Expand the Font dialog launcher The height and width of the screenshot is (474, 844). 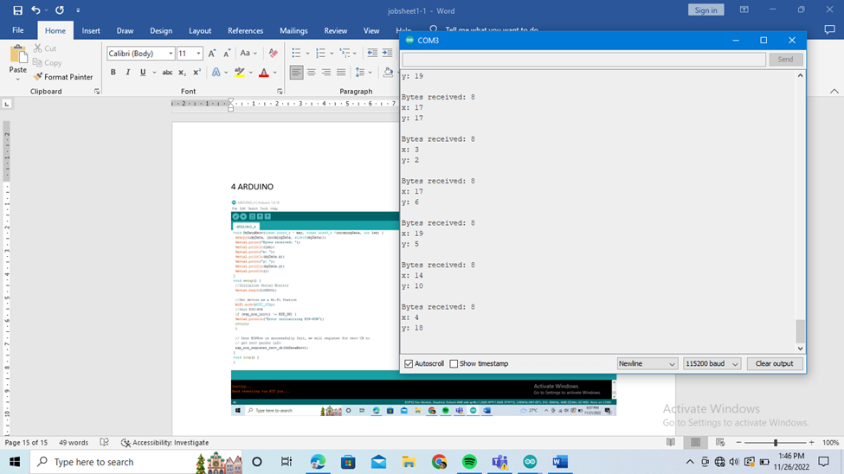coord(280,92)
